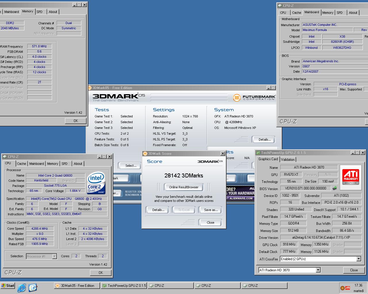Click the 3DMark05 logo in the main window

(119, 97)
